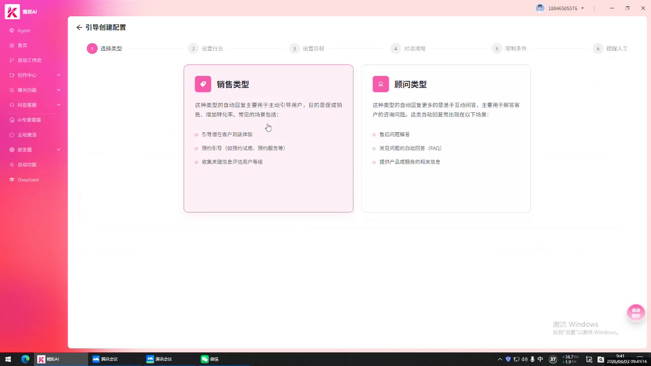Viewport: 651px width, 366px height.
Task: Click the volume speaker tray icon
Action: tap(524, 359)
